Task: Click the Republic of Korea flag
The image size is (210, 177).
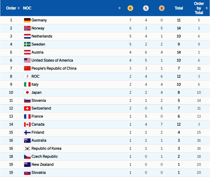Action: [27, 148]
